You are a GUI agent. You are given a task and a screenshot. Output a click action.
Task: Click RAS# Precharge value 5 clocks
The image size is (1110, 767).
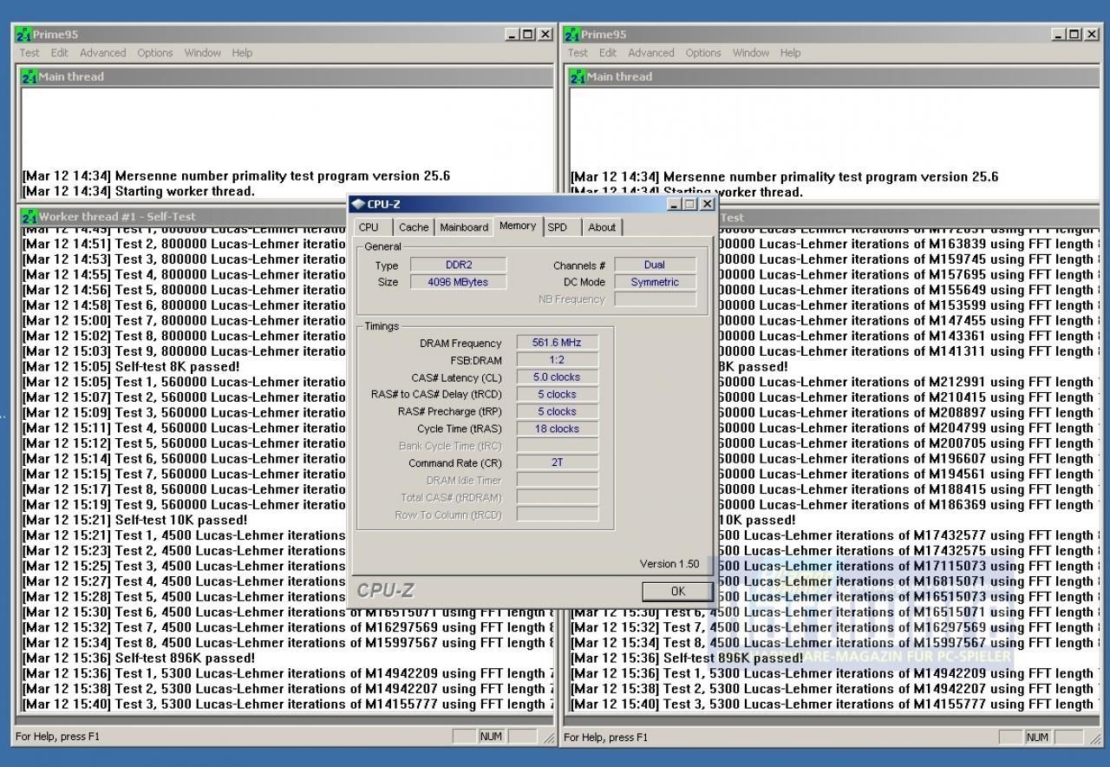tap(557, 411)
